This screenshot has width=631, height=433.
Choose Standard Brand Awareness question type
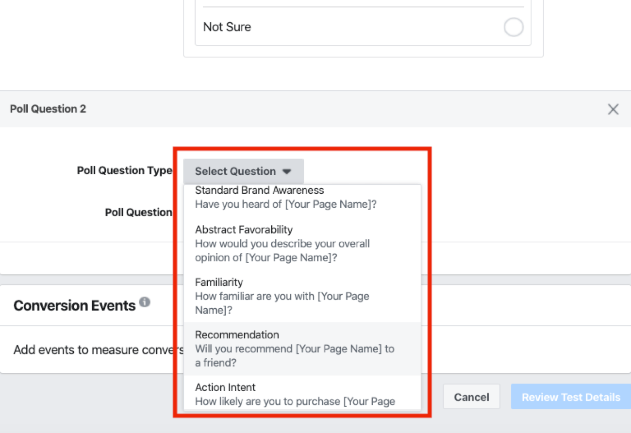point(259,191)
